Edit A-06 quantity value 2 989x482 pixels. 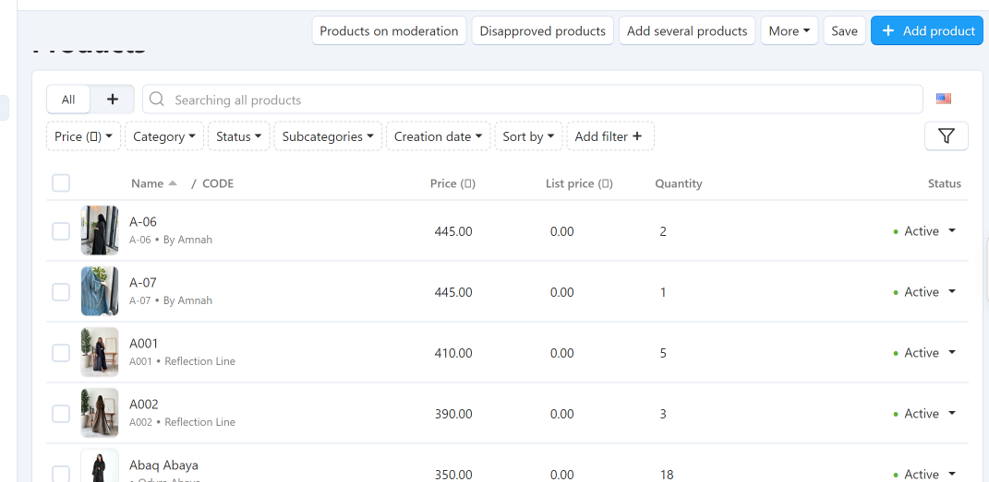[x=663, y=231]
